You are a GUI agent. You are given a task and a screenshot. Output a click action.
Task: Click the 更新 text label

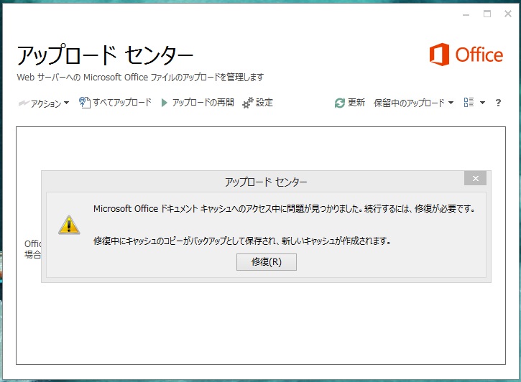(x=356, y=103)
